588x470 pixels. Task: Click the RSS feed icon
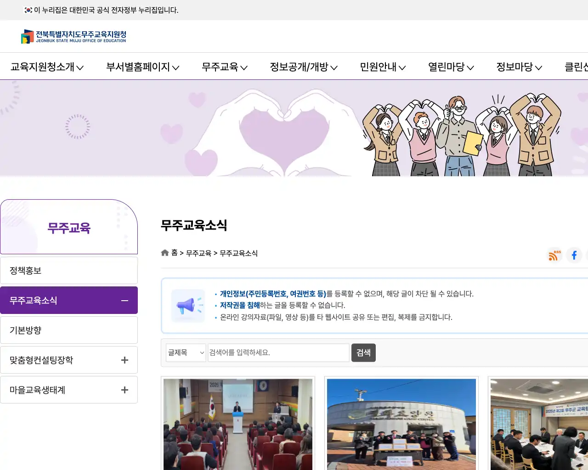pyautogui.click(x=554, y=255)
